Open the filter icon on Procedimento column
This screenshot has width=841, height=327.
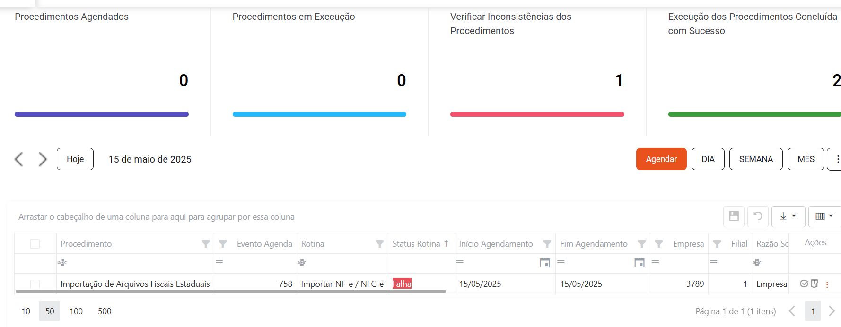pyautogui.click(x=206, y=244)
